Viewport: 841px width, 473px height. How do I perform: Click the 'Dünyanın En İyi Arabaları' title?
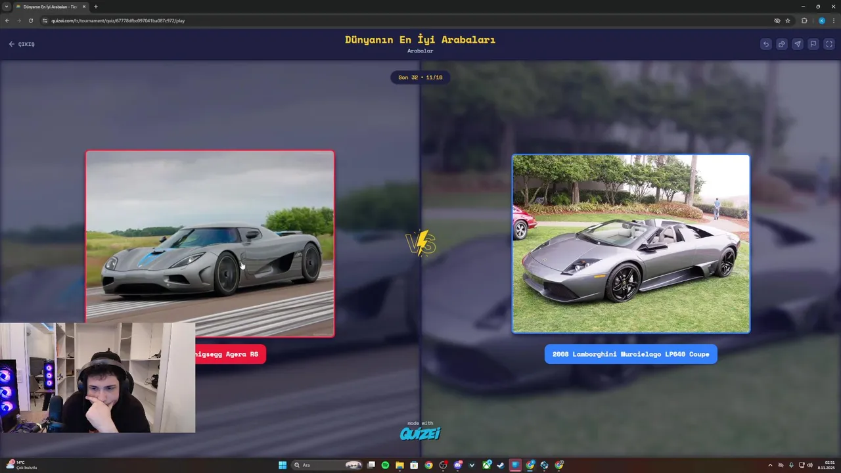click(x=420, y=39)
